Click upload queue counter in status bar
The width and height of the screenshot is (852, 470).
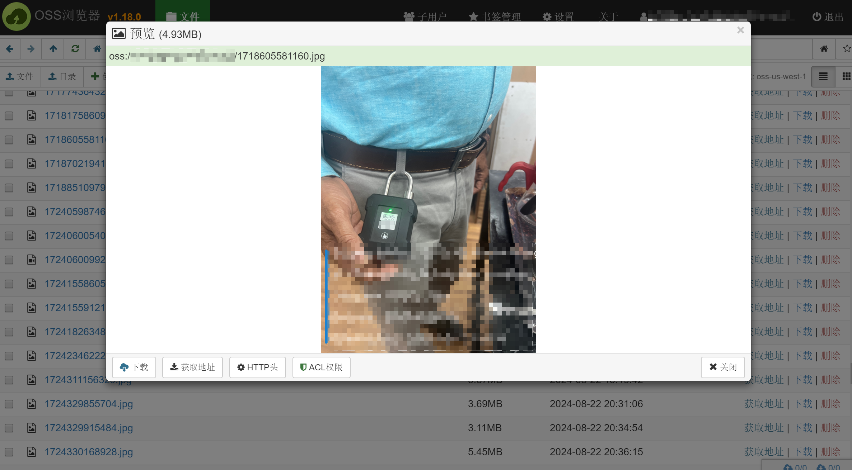[x=795, y=467]
